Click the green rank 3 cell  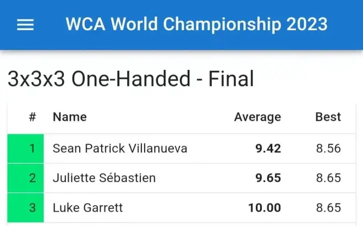click(26, 208)
